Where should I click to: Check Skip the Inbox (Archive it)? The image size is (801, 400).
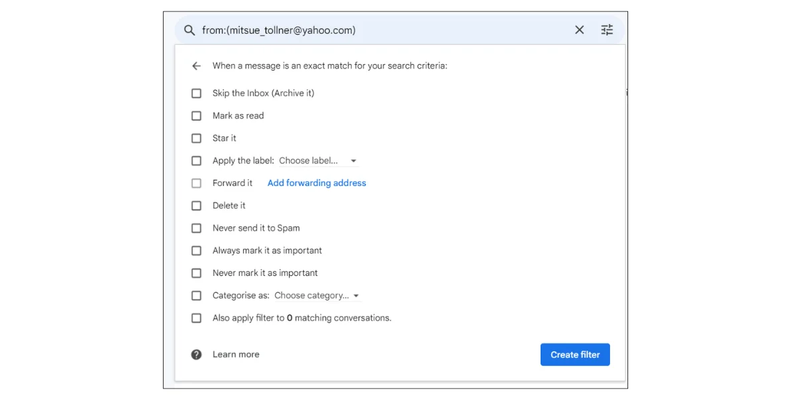coord(196,93)
